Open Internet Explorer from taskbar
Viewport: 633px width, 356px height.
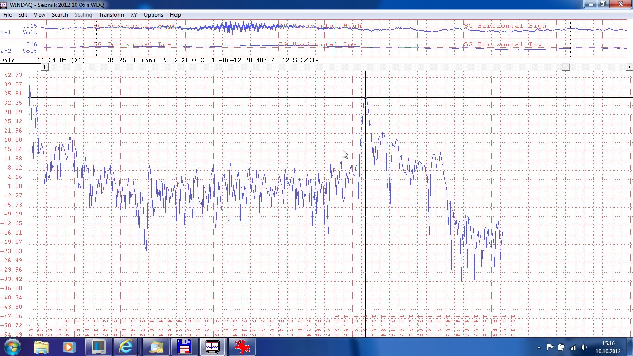point(126,347)
